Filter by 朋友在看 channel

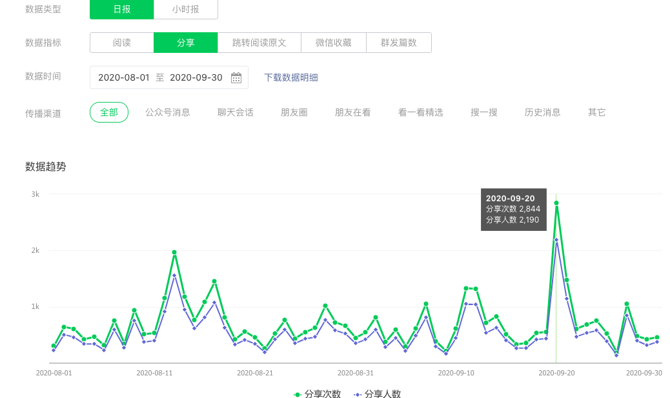(352, 112)
